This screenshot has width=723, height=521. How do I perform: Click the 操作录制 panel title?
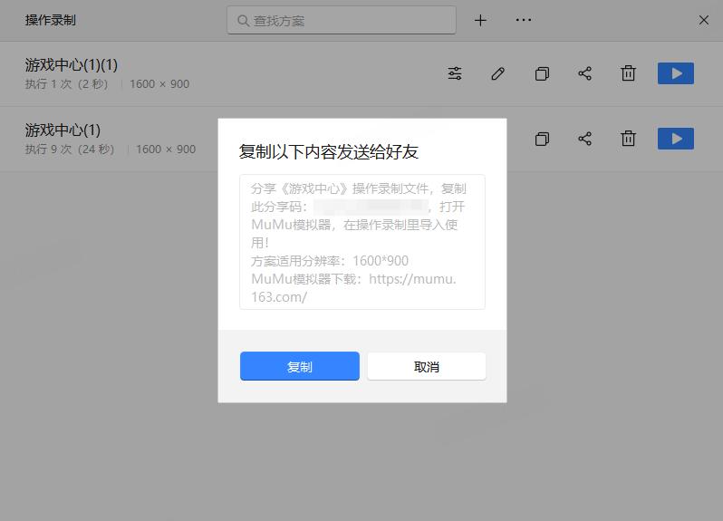point(51,20)
